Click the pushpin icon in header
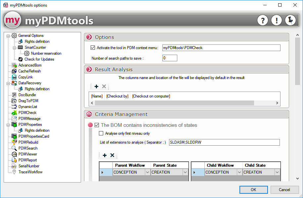303x198 pixels. (x=290, y=20)
